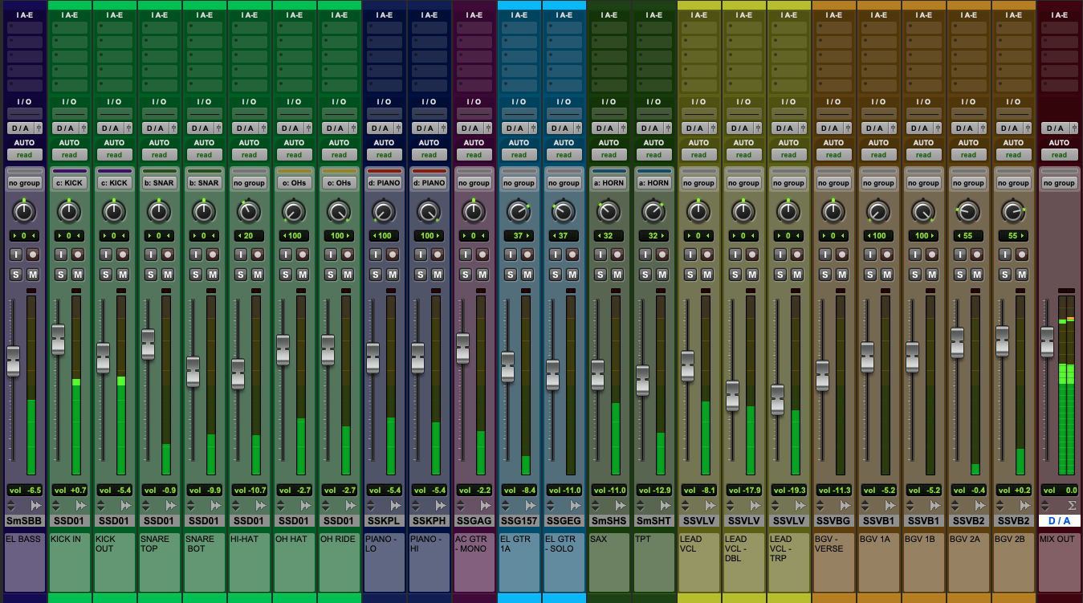Open output window icon on SAX strip
The width and height of the screenshot is (1083, 603).
click(623, 128)
